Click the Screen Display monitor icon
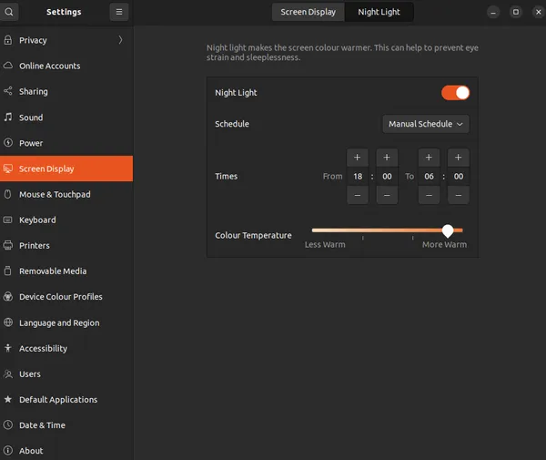The image size is (546, 460). [x=8, y=169]
